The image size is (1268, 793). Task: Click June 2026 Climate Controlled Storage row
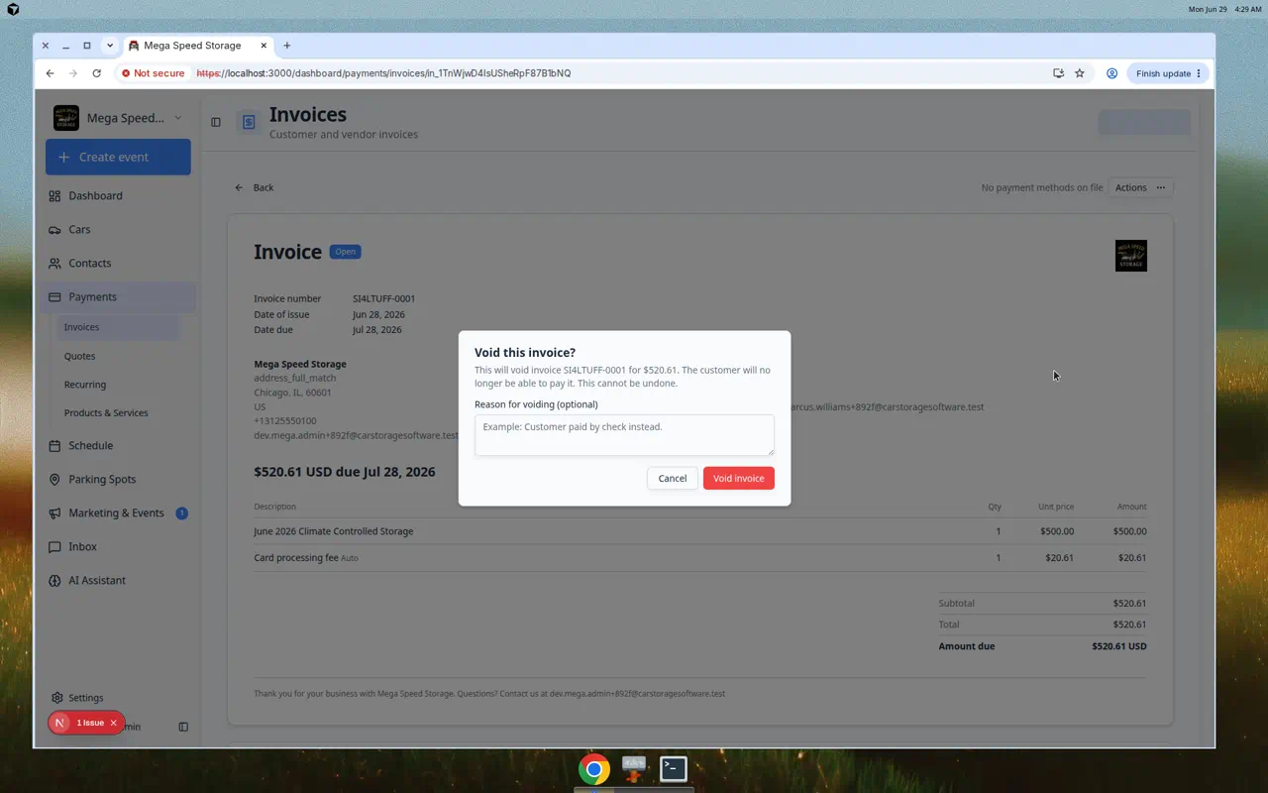coord(699,531)
